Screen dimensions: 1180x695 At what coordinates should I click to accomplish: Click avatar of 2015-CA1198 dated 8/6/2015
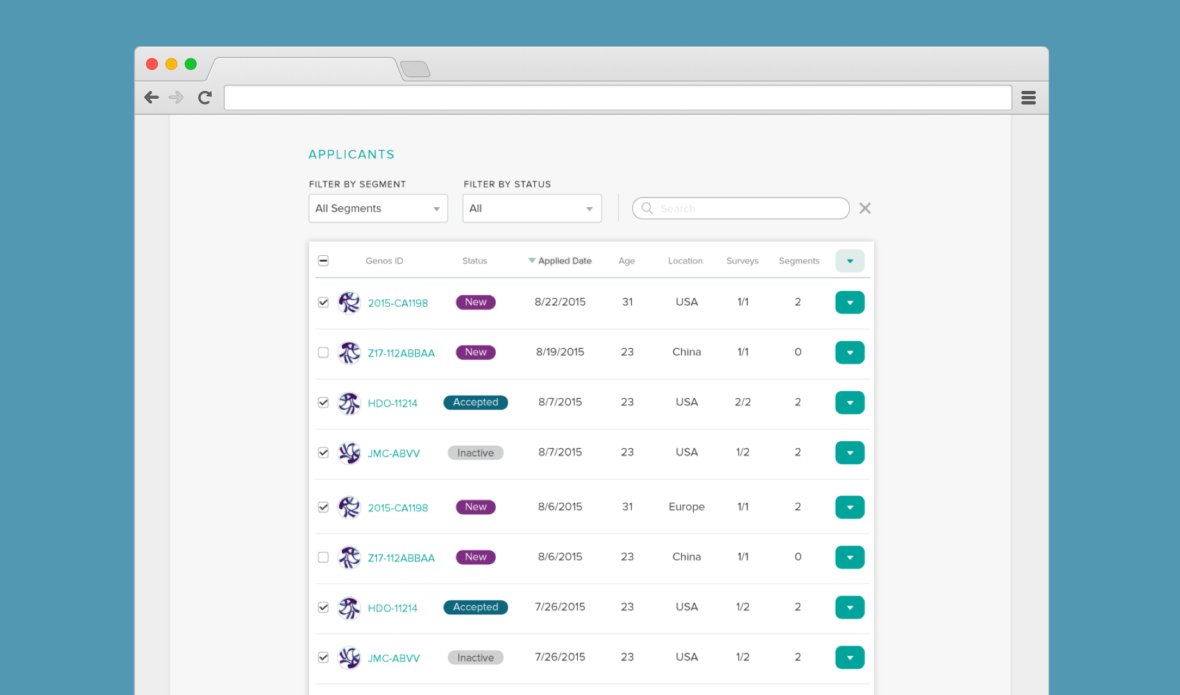pyautogui.click(x=350, y=507)
